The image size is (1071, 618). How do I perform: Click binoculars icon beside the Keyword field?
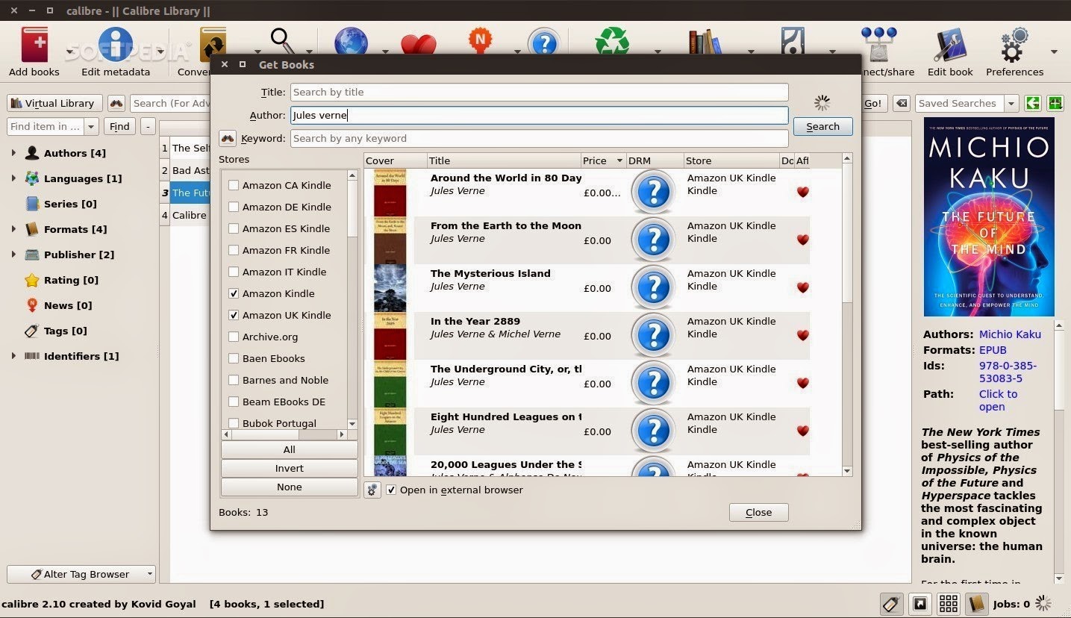228,138
